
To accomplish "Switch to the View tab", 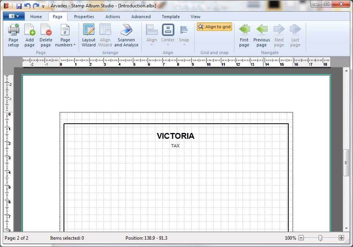I will pos(195,17).
